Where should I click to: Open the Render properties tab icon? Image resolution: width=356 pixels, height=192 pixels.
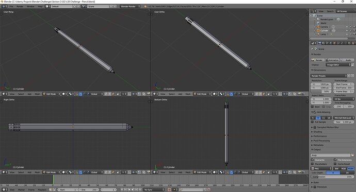point(320,43)
